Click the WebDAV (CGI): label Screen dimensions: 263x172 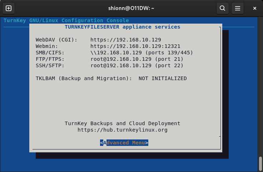click(x=56, y=40)
